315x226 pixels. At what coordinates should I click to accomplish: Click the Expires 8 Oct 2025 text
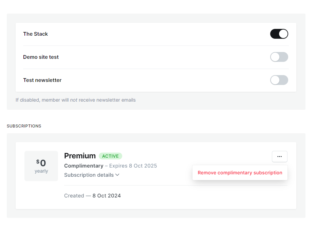pos(133,166)
